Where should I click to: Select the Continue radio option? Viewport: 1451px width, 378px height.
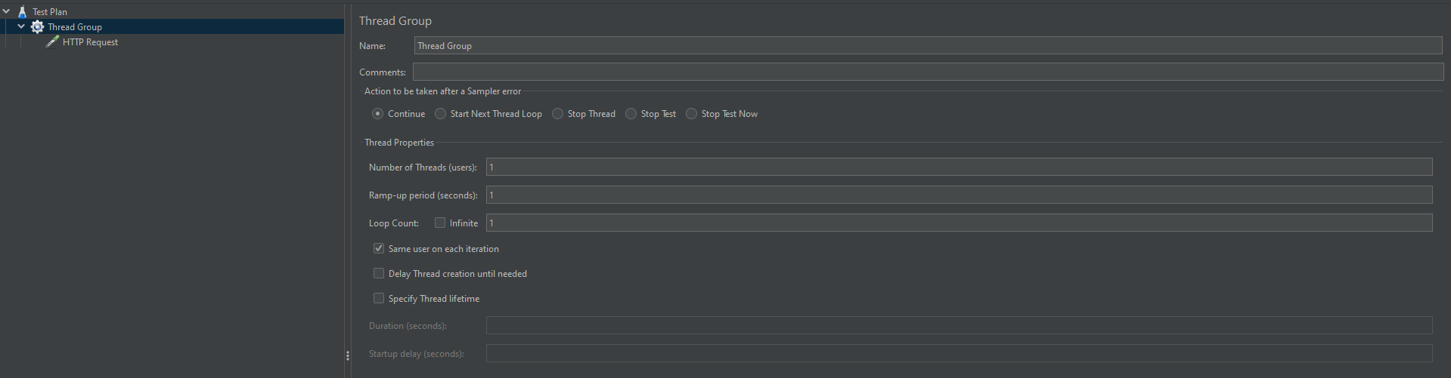pos(378,114)
